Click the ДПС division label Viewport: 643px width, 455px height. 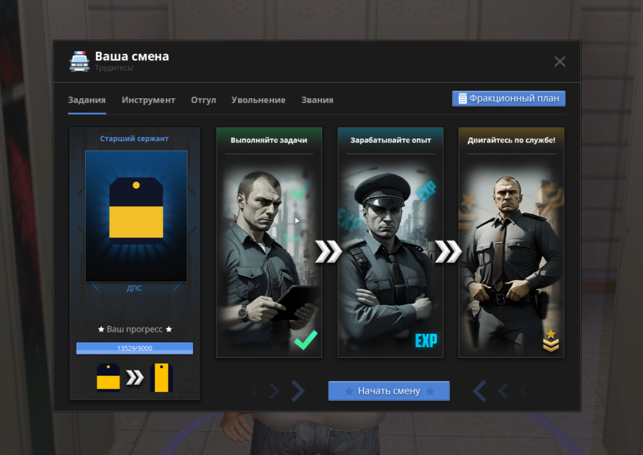pyautogui.click(x=135, y=288)
